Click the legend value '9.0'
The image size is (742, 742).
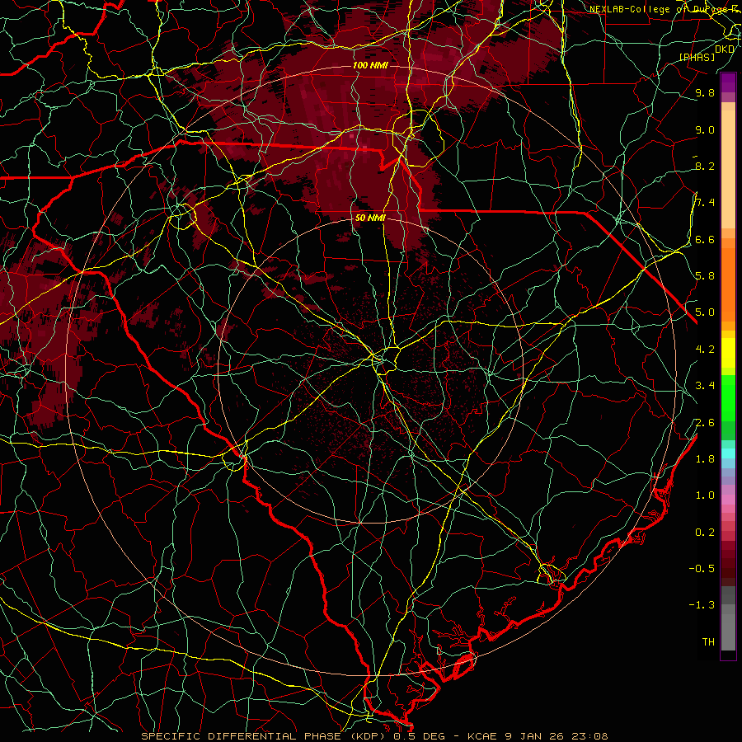[x=705, y=129]
